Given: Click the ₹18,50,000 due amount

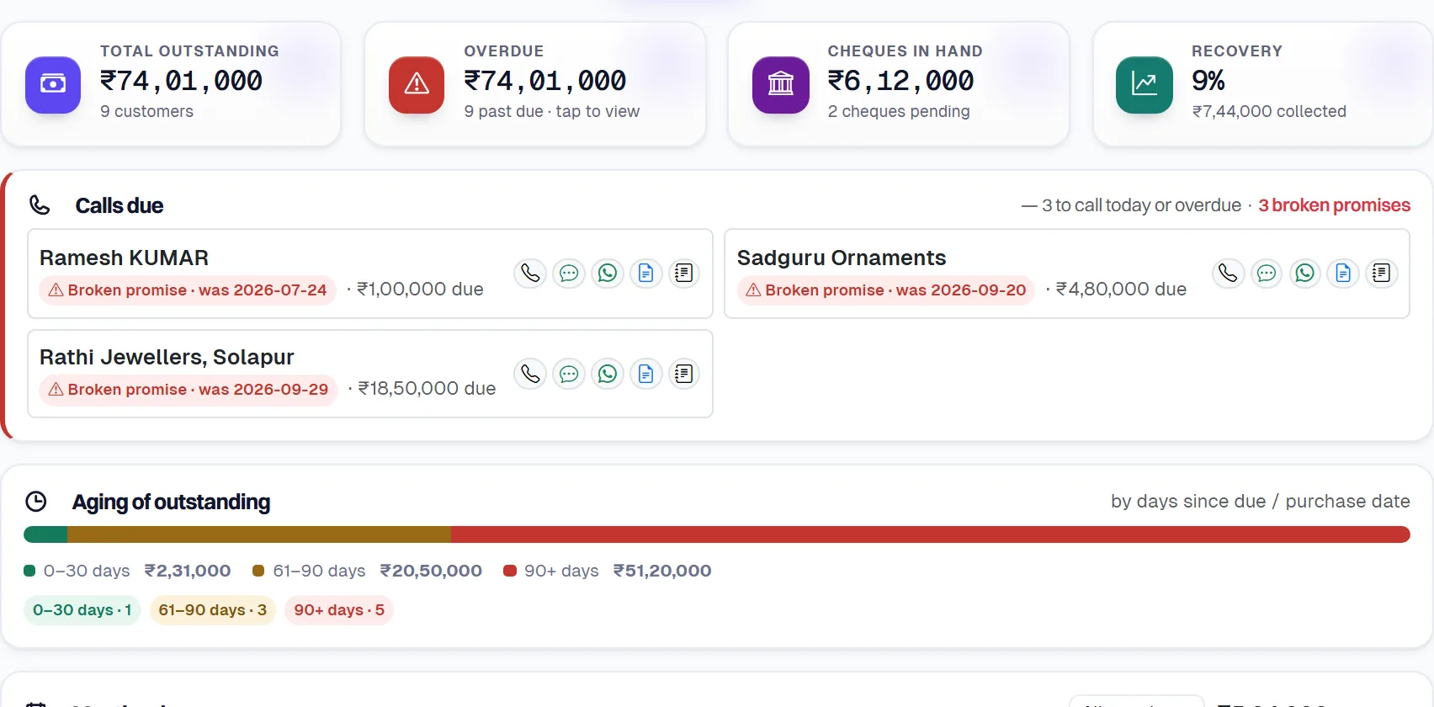Looking at the screenshot, I should pyautogui.click(x=427, y=389).
